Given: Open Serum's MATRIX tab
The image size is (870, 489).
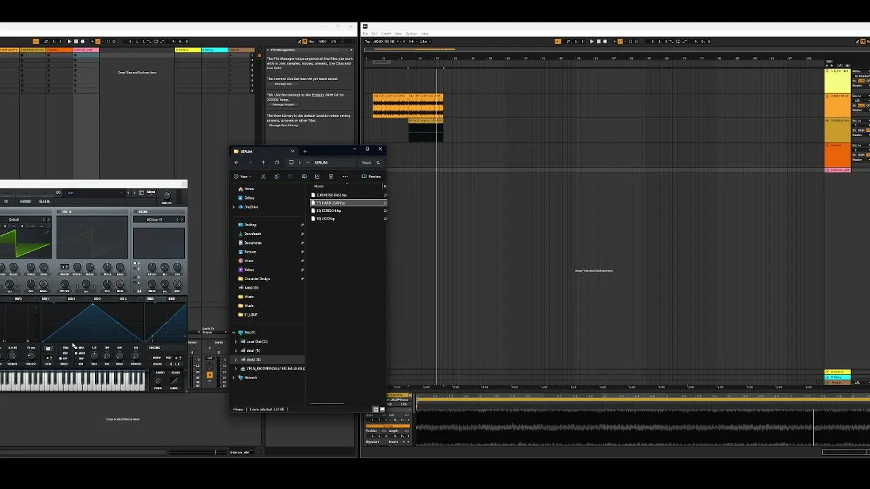Looking at the screenshot, I should click(25, 202).
